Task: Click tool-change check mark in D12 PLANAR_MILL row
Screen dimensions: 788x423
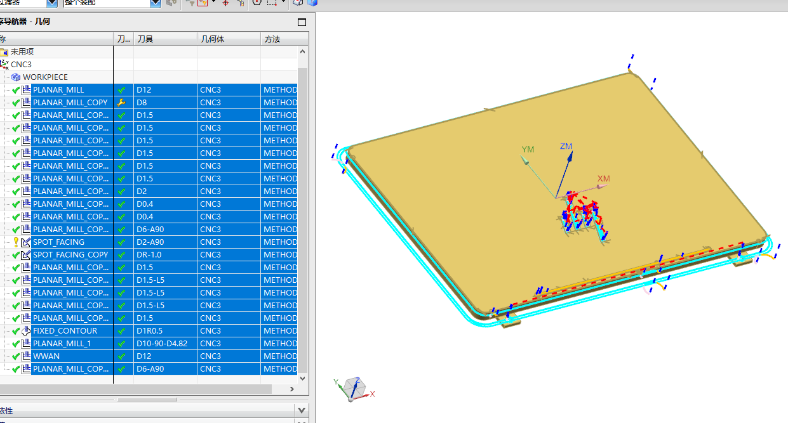Action: [x=122, y=90]
